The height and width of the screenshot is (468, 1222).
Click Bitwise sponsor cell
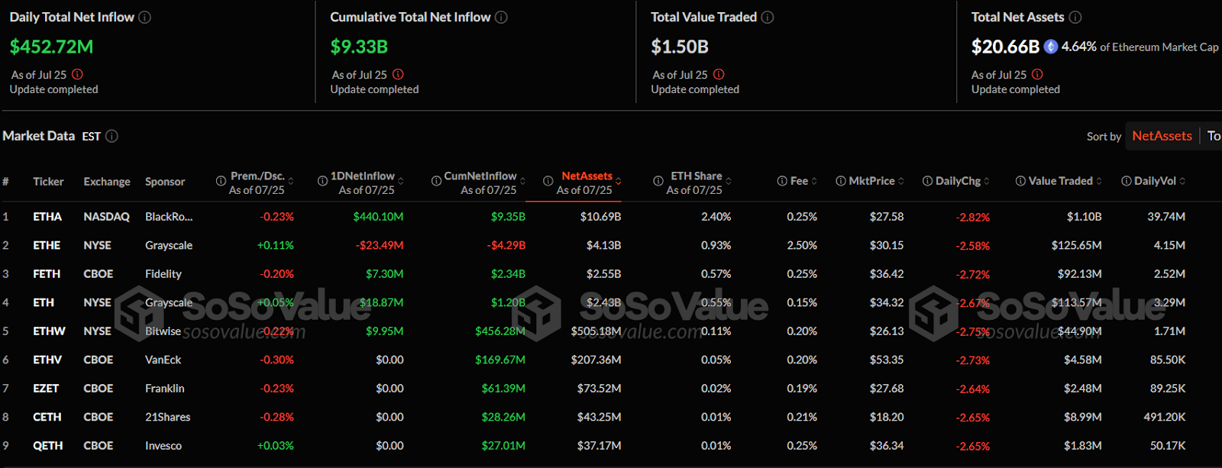(163, 331)
